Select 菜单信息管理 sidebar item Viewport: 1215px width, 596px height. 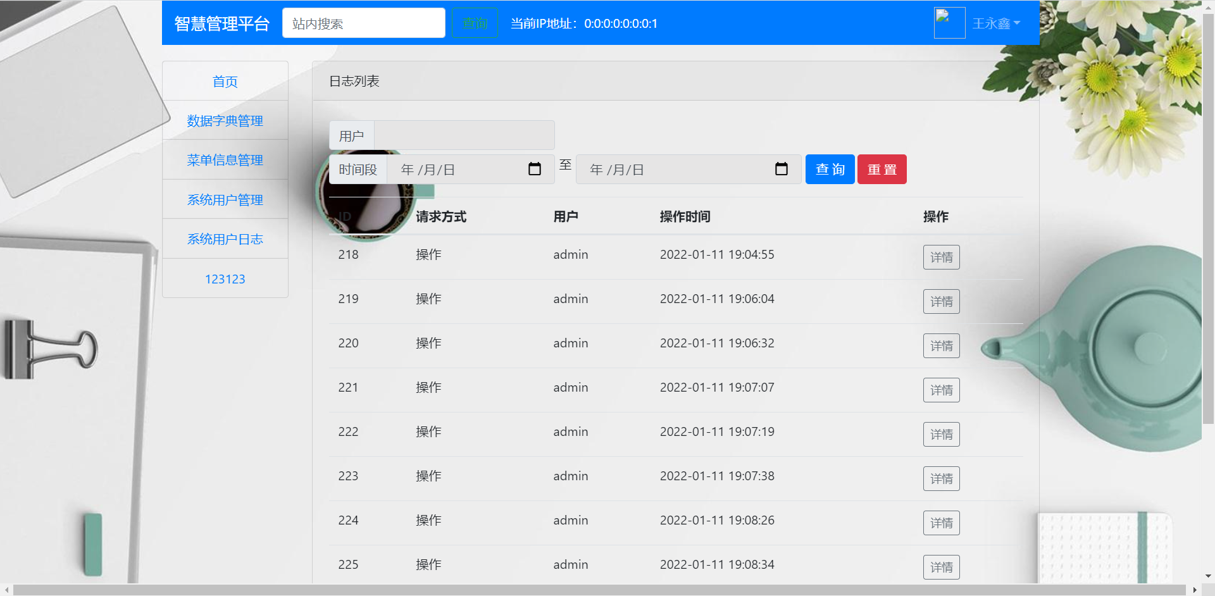(225, 160)
